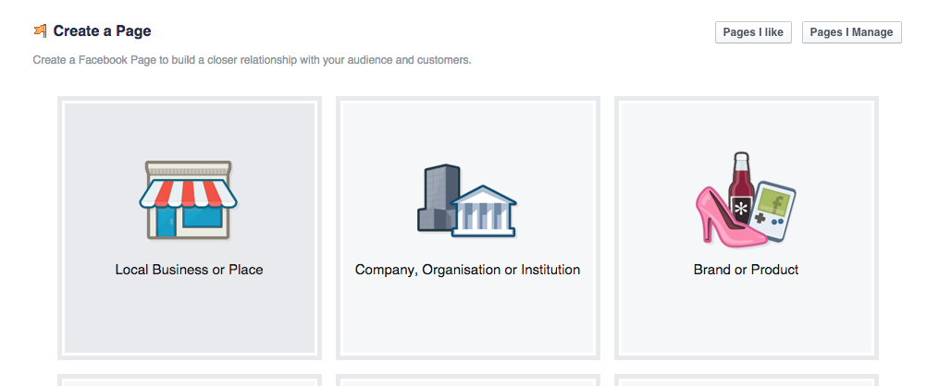This screenshot has height=386, width=939.
Task: Click the columned bank building icon
Action: pyautogui.click(x=484, y=211)
